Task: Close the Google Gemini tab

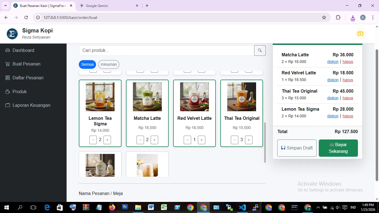Action: (137, 6)
